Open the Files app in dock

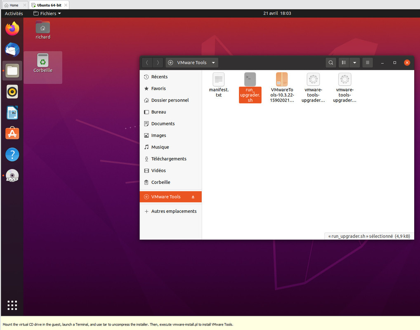point(12,71)
